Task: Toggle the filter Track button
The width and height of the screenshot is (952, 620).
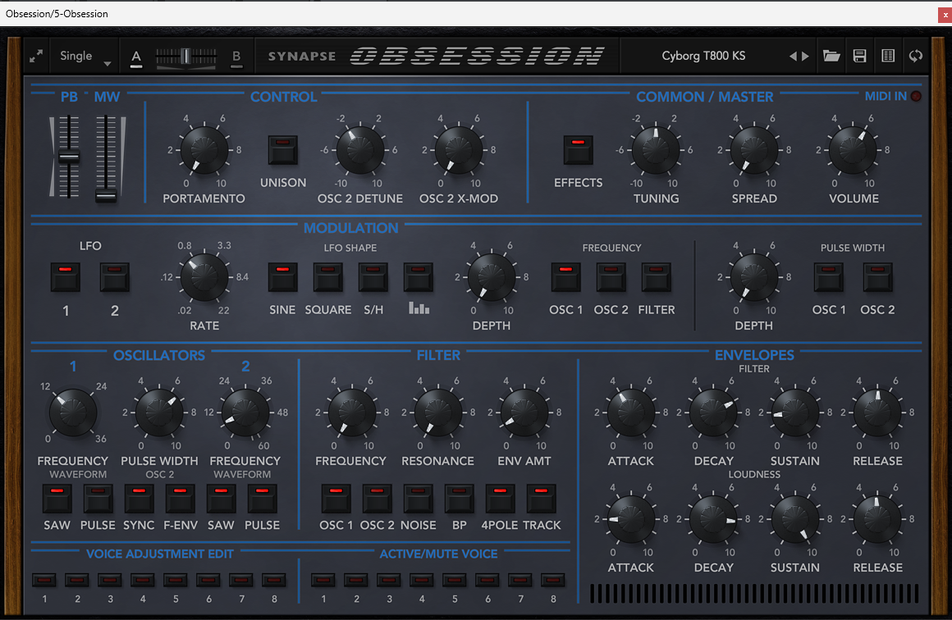Action: click(x=542, y=499)
